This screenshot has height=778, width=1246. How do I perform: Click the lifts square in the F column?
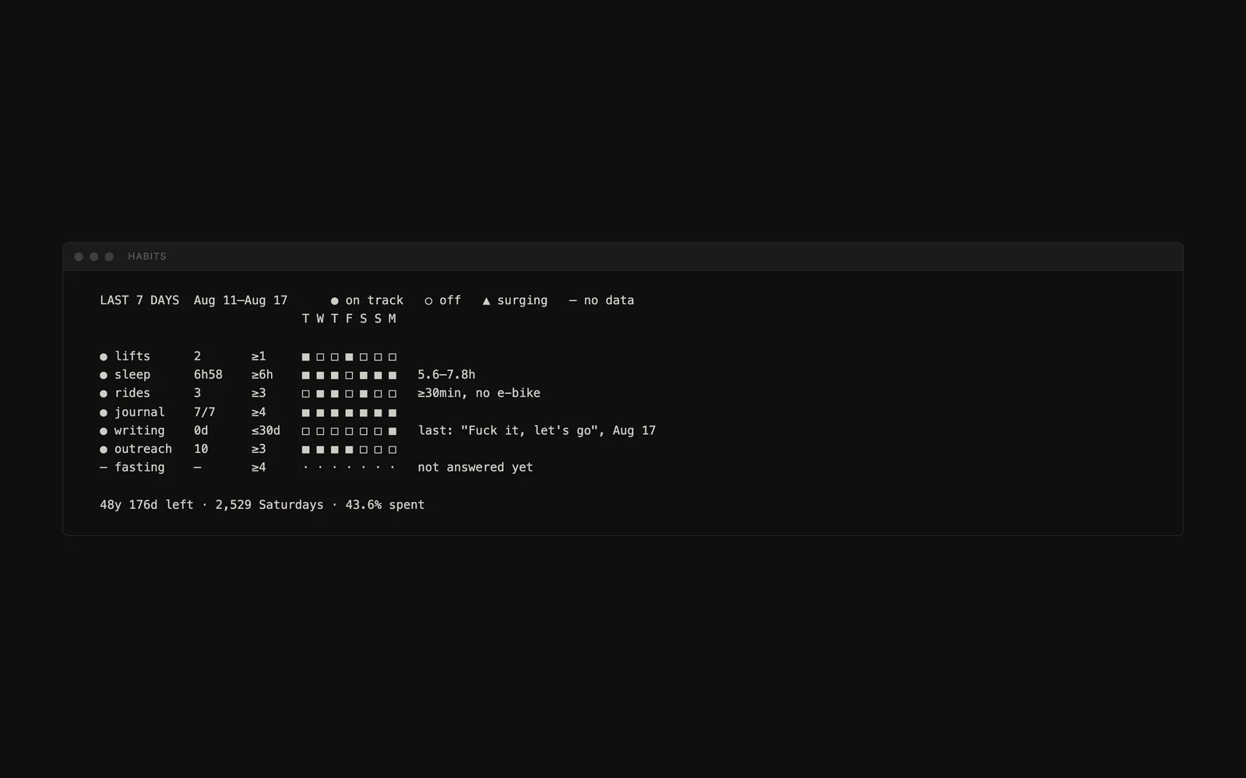[x=349, y=357]
